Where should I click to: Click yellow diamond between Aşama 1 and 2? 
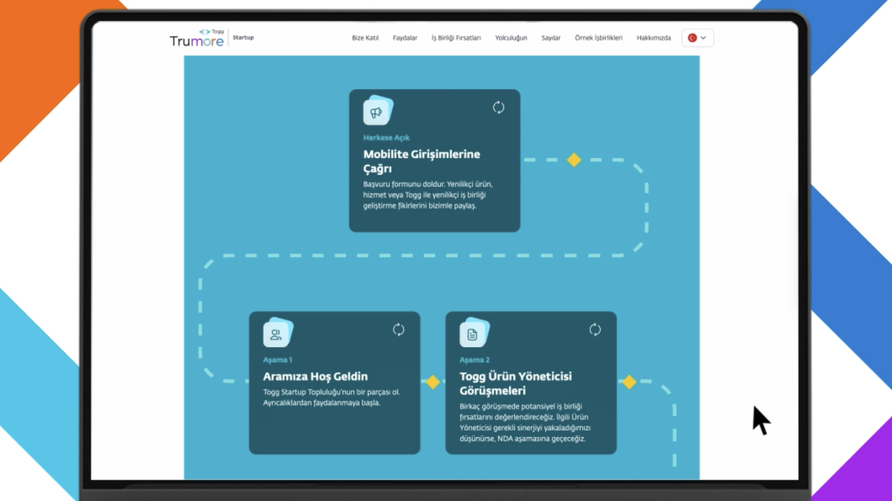click(433, 382)
